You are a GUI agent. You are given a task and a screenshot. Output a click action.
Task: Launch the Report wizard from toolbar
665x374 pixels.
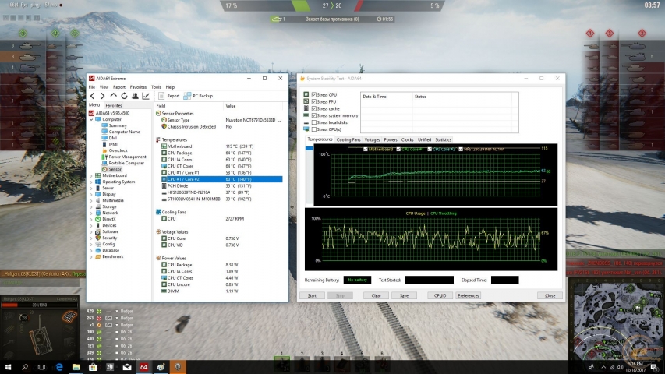coord(169,97)
